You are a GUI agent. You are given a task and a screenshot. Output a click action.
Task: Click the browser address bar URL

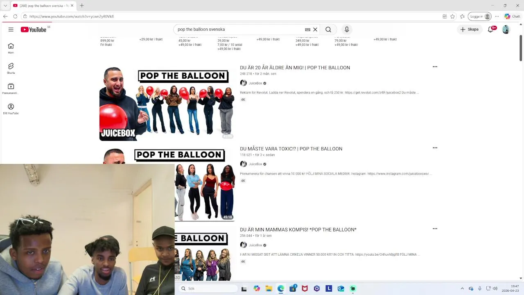coord(72,16)
